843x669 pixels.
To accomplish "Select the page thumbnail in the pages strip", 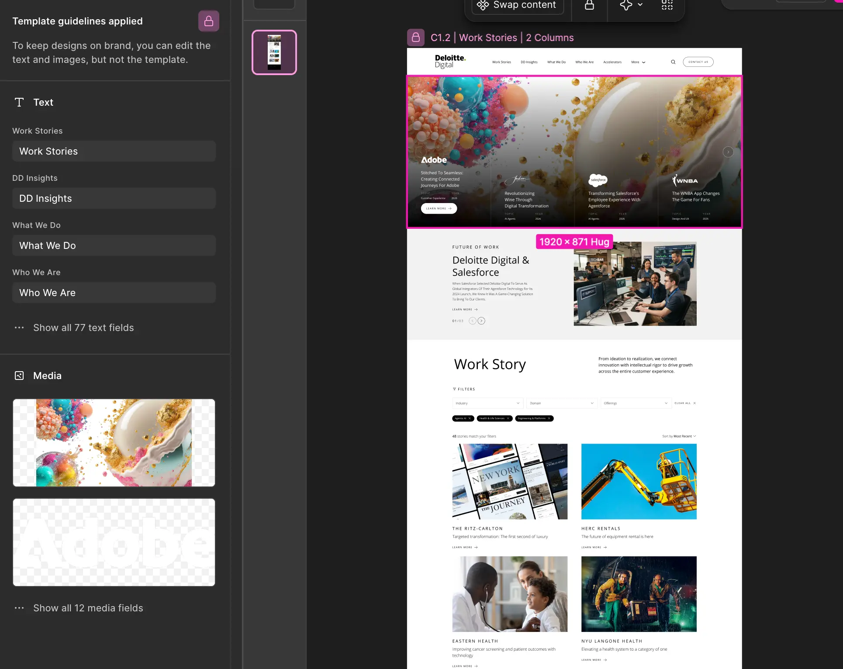I will tap(274, 52).
